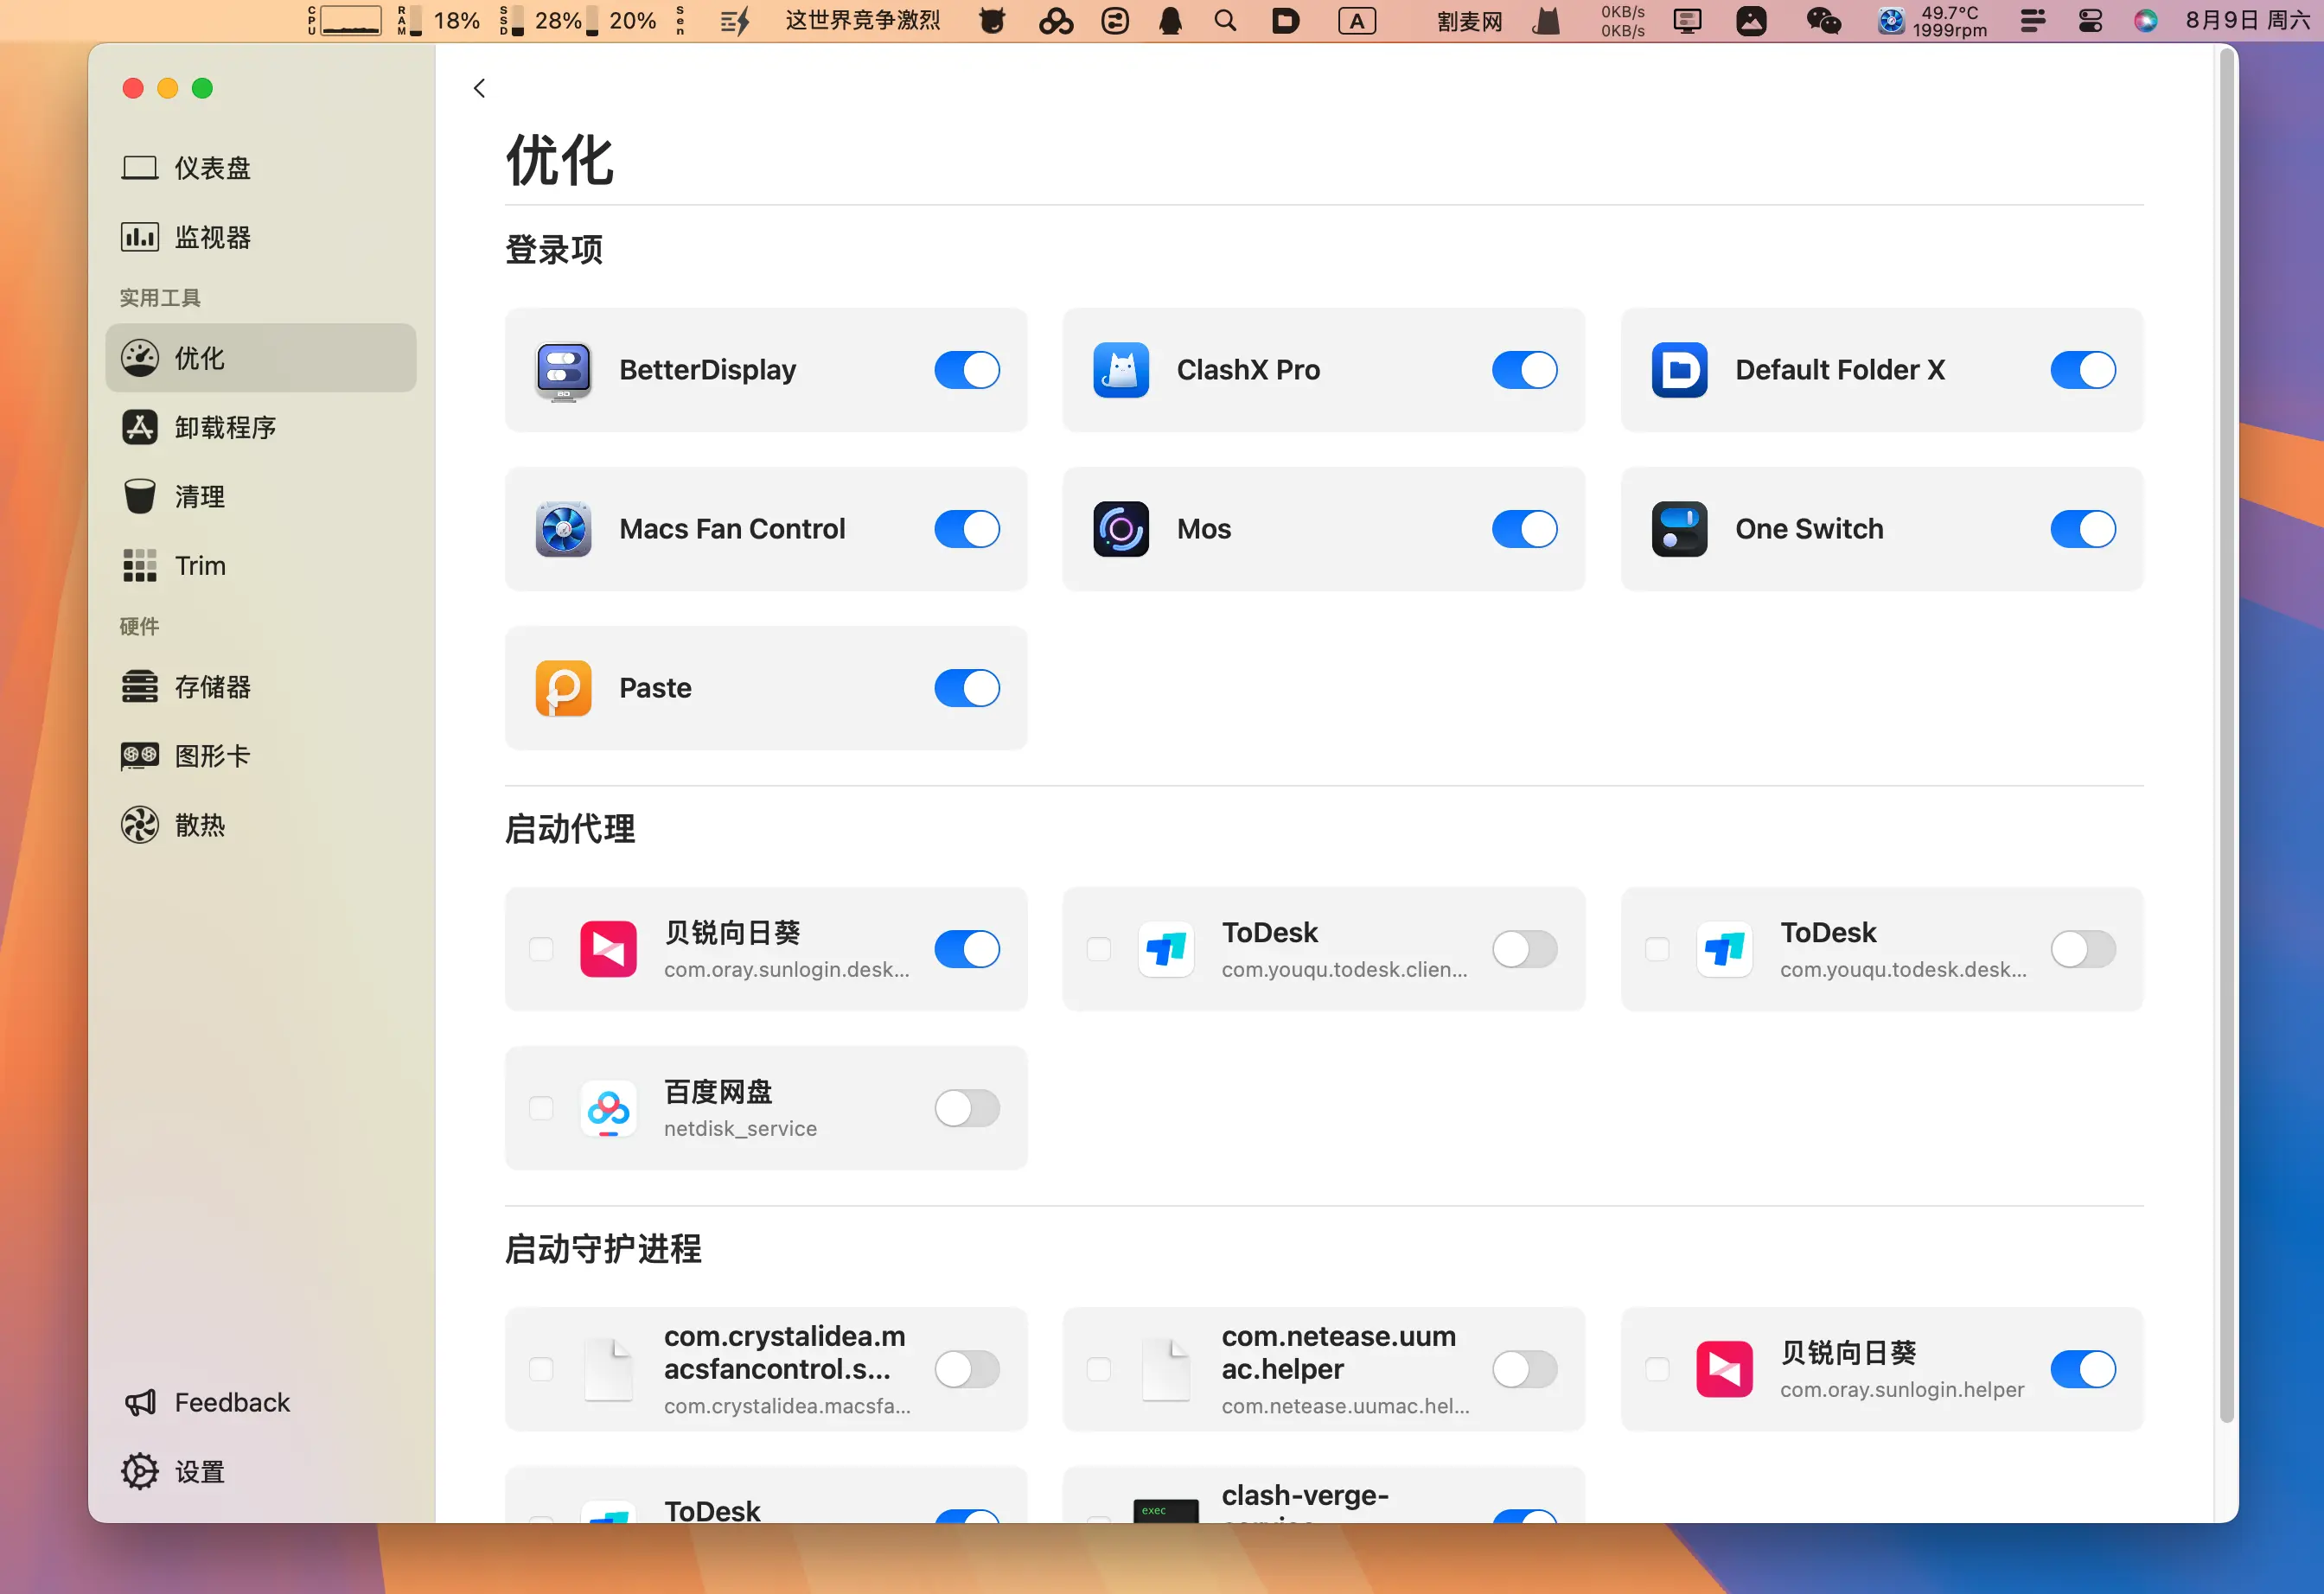
Task: Open 卸载程序 in the sidebar
Action: pyautogui.click(x=225, y=427)
